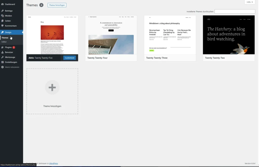Click the Menü reduzieren collapse arrow icon
The width and height of the screenshot is (259, 167).
[x=3, y=67]
